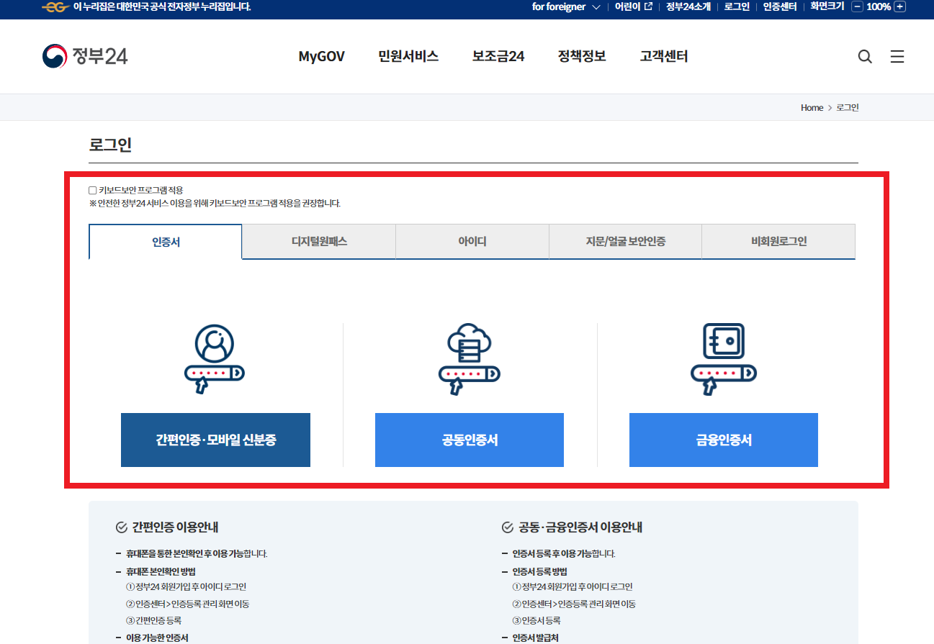Open the 인증센터 link
Screen dimensions: 934x644
[x=780, y=6]
